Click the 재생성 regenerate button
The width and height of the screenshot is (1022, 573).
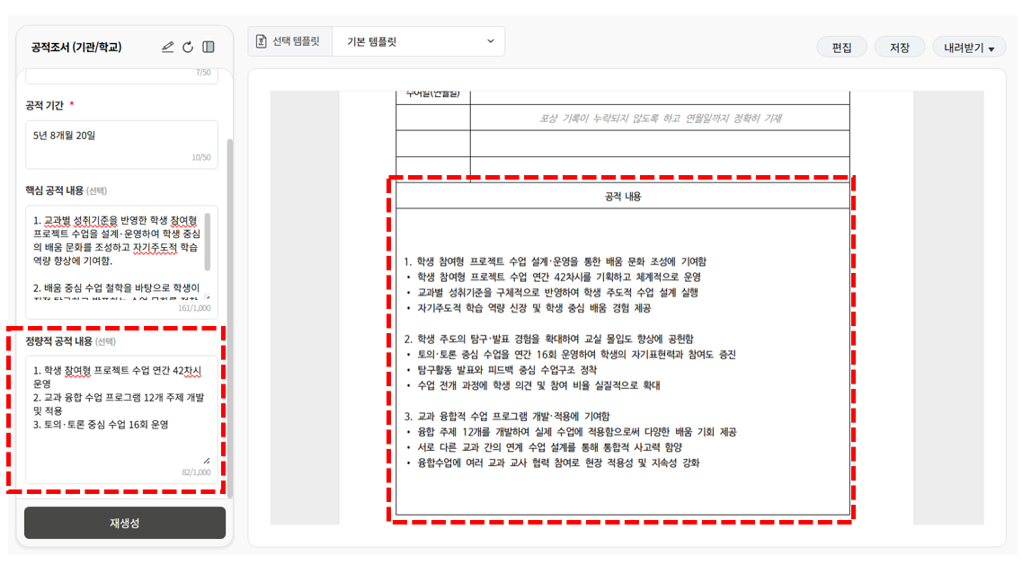pos(124,523)
